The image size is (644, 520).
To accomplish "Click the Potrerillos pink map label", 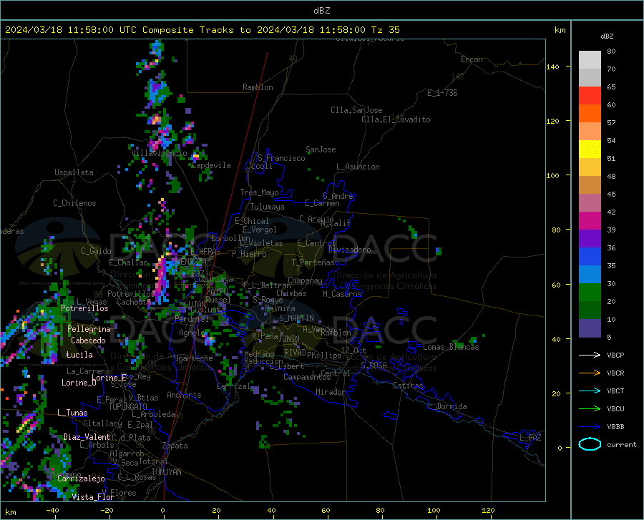I will 84,308.
